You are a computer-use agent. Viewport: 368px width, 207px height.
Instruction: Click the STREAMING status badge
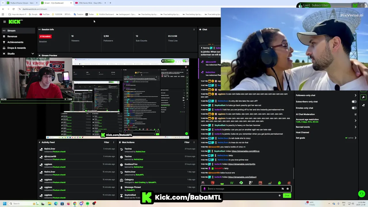(x=45, y=37)
